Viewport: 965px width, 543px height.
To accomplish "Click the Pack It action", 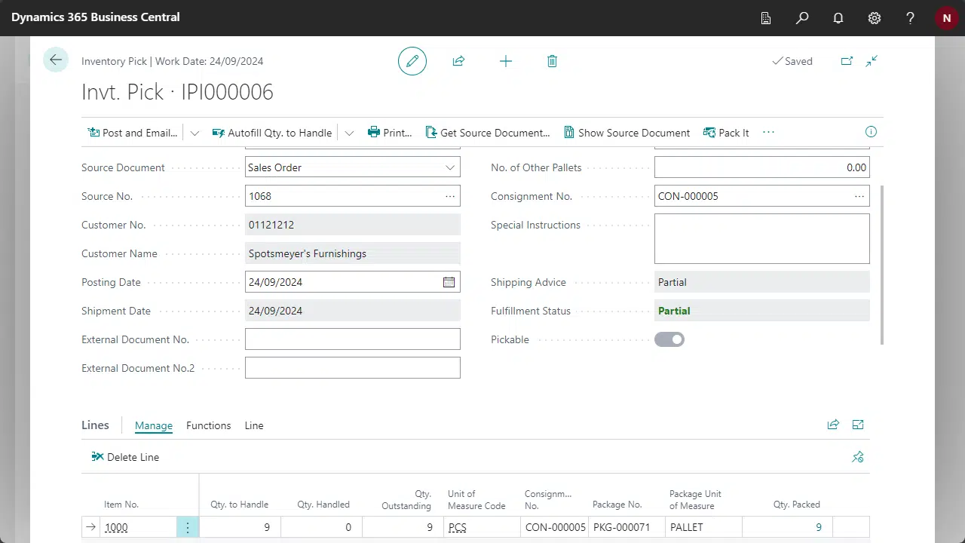I will 726,133.
